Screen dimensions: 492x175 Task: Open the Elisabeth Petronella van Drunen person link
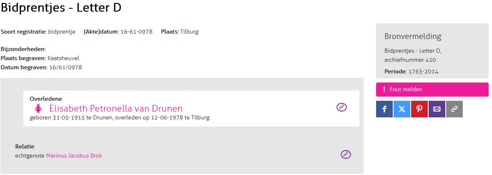115,109
